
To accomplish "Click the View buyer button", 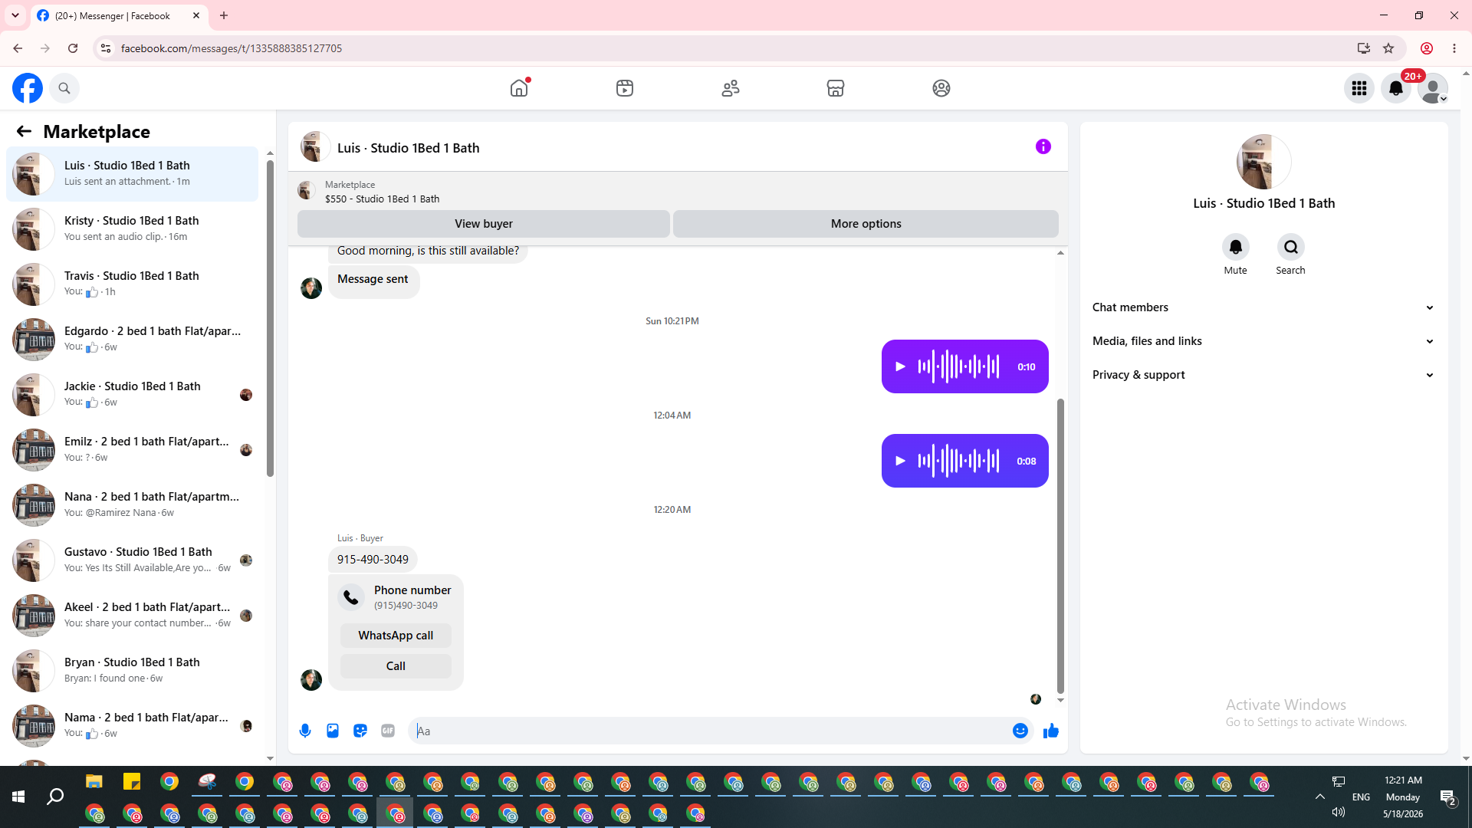I will pyautogui.click(x=484, y=224).
